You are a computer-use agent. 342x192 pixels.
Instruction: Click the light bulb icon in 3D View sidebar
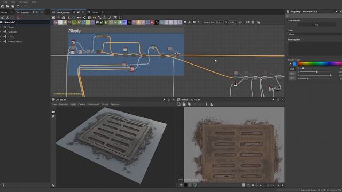click(53, 117)
